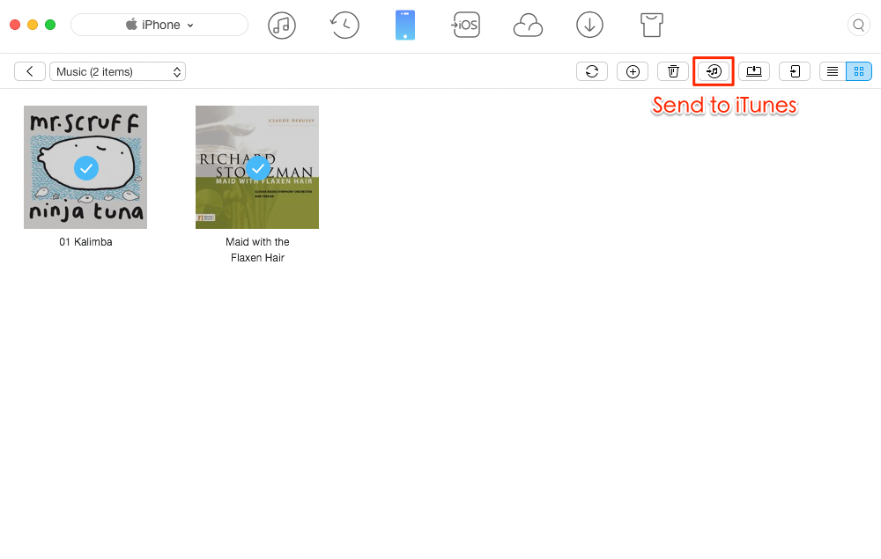The width and height of the screenshot is (881, 559).
Task: Open the iTunes backup history icon
Action: click(x=344, y=26)
